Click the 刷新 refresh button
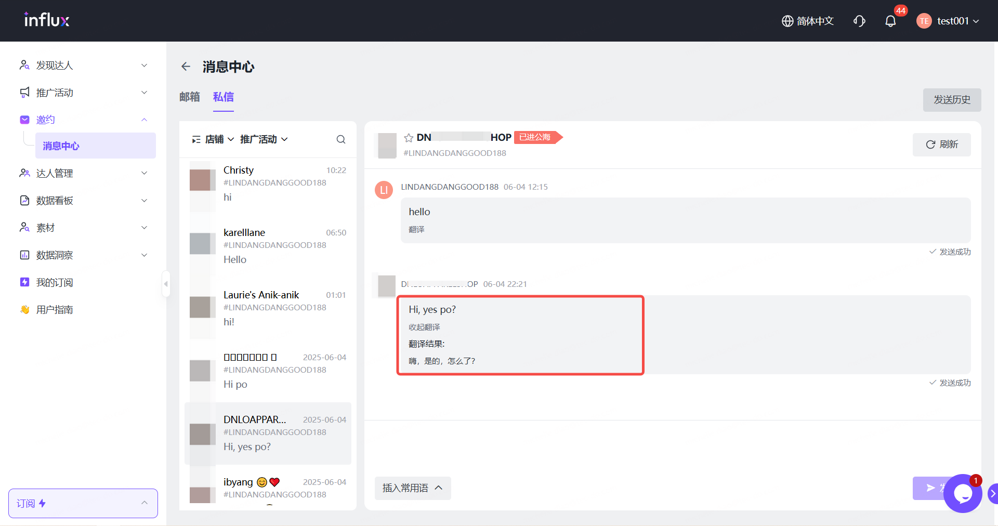 point(941,144)
